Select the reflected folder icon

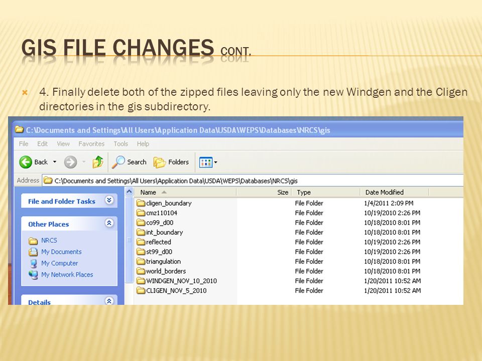tap(141, 242)
